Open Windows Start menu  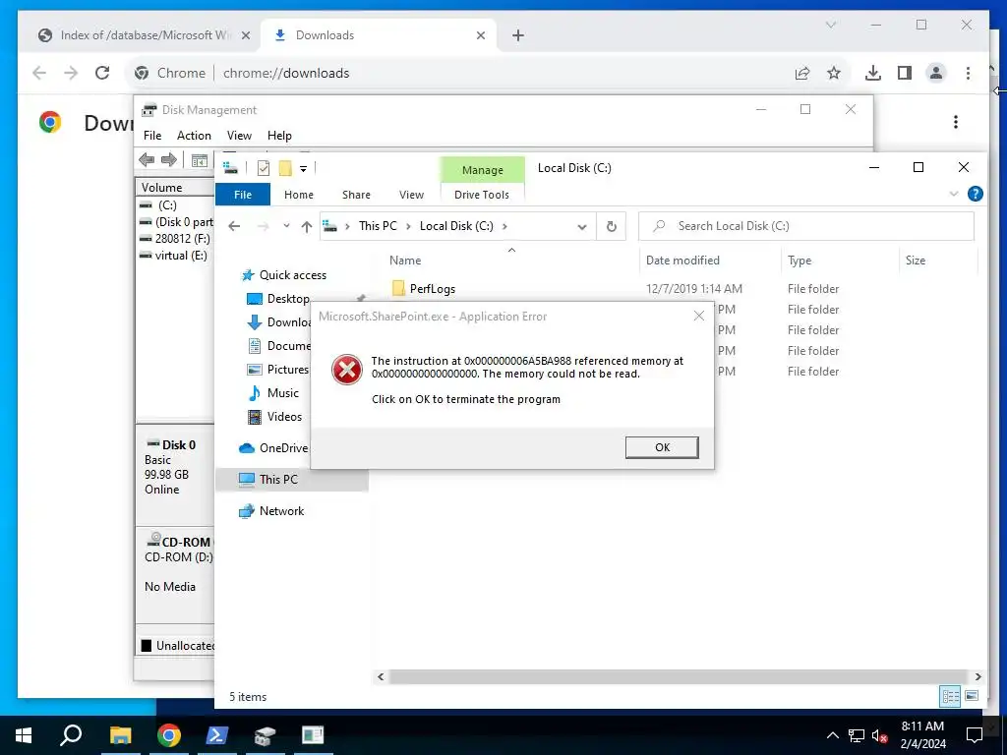pos(24,735)
